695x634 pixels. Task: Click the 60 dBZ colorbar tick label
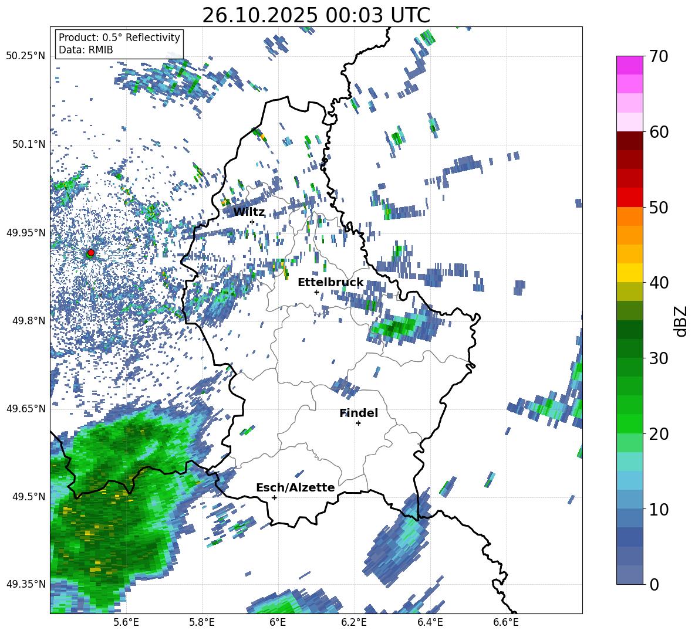tap(659, 132)
